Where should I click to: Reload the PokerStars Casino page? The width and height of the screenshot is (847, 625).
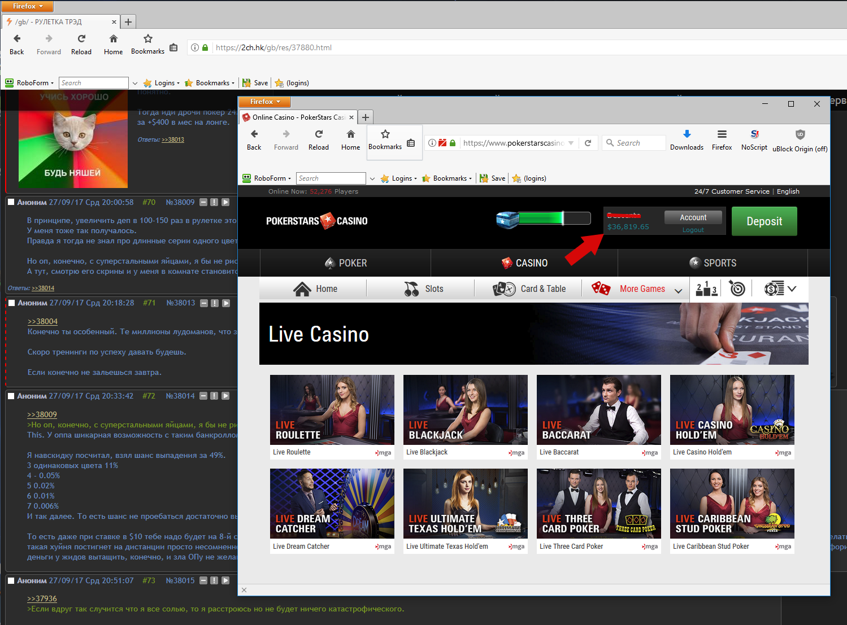(318, 139)
